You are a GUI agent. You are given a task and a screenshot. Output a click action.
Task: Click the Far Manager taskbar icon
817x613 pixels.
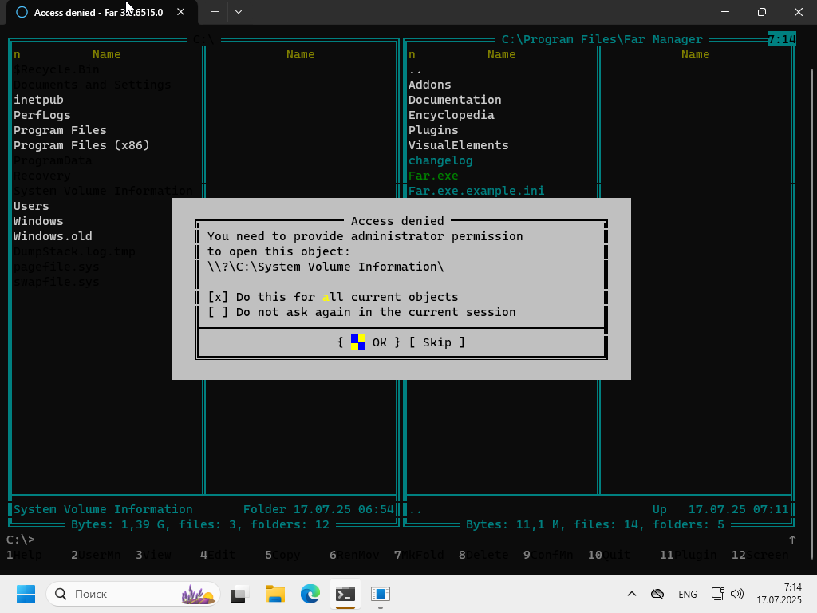click(381, 594)
